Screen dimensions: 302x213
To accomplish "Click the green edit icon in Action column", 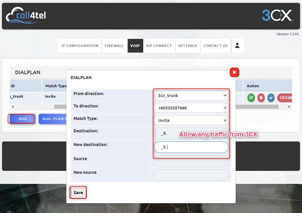I will tap(251, 98).
